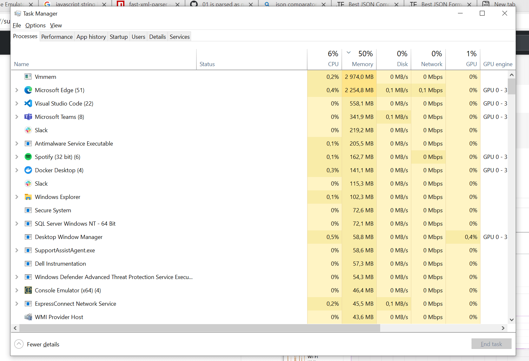
Task: Expand the ExpressConnect Network Service group
Action: pyautogui.click(x=17, y=303)
